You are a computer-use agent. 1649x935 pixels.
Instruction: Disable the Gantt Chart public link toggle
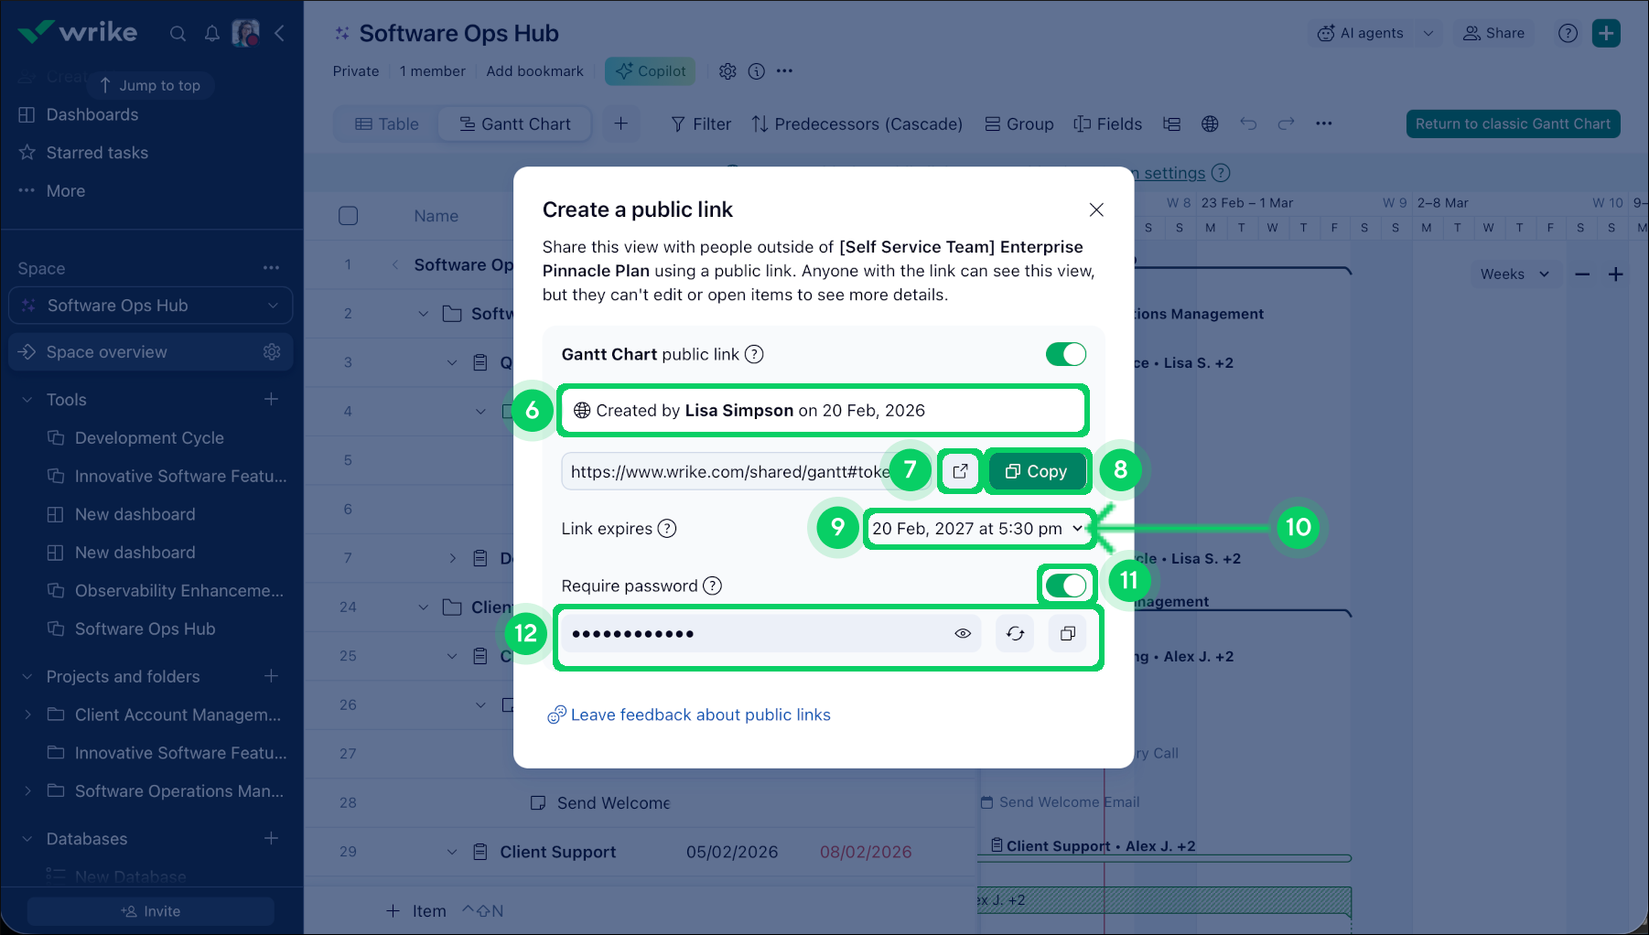click(1065, 354)
